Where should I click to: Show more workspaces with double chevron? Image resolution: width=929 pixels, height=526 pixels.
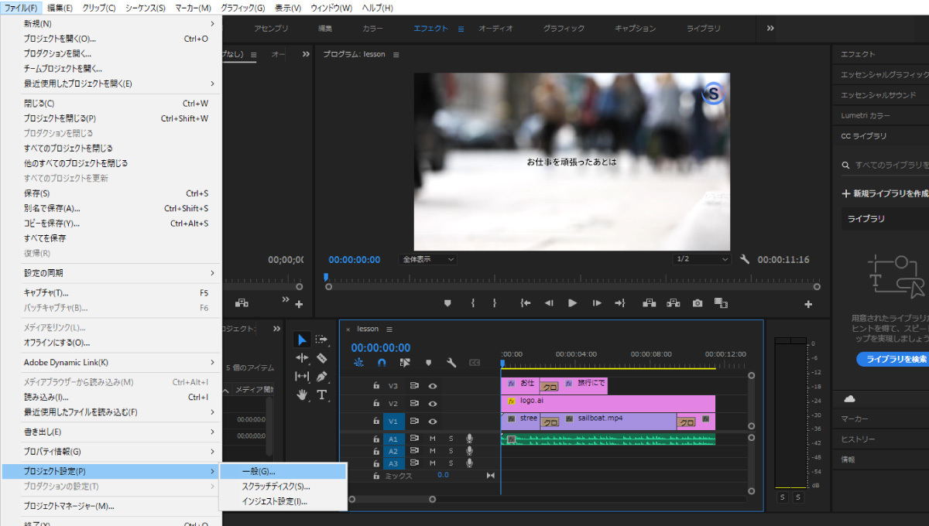click(770, 28)
